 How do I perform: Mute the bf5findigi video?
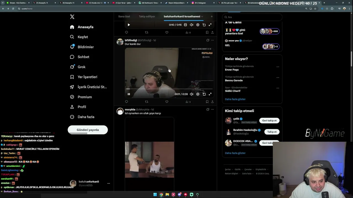(x=192, y=94)
